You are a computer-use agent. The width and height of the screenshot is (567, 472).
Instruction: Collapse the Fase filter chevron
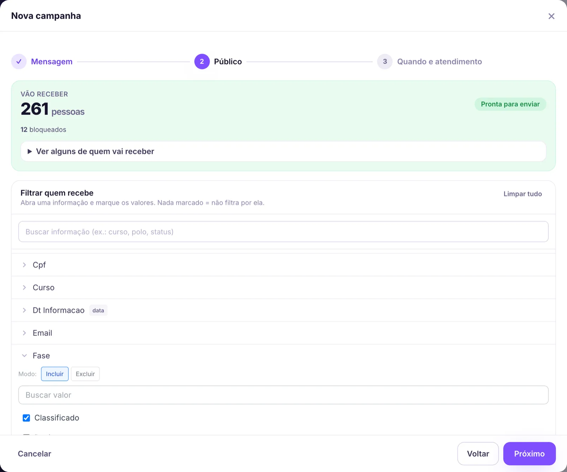24,356
